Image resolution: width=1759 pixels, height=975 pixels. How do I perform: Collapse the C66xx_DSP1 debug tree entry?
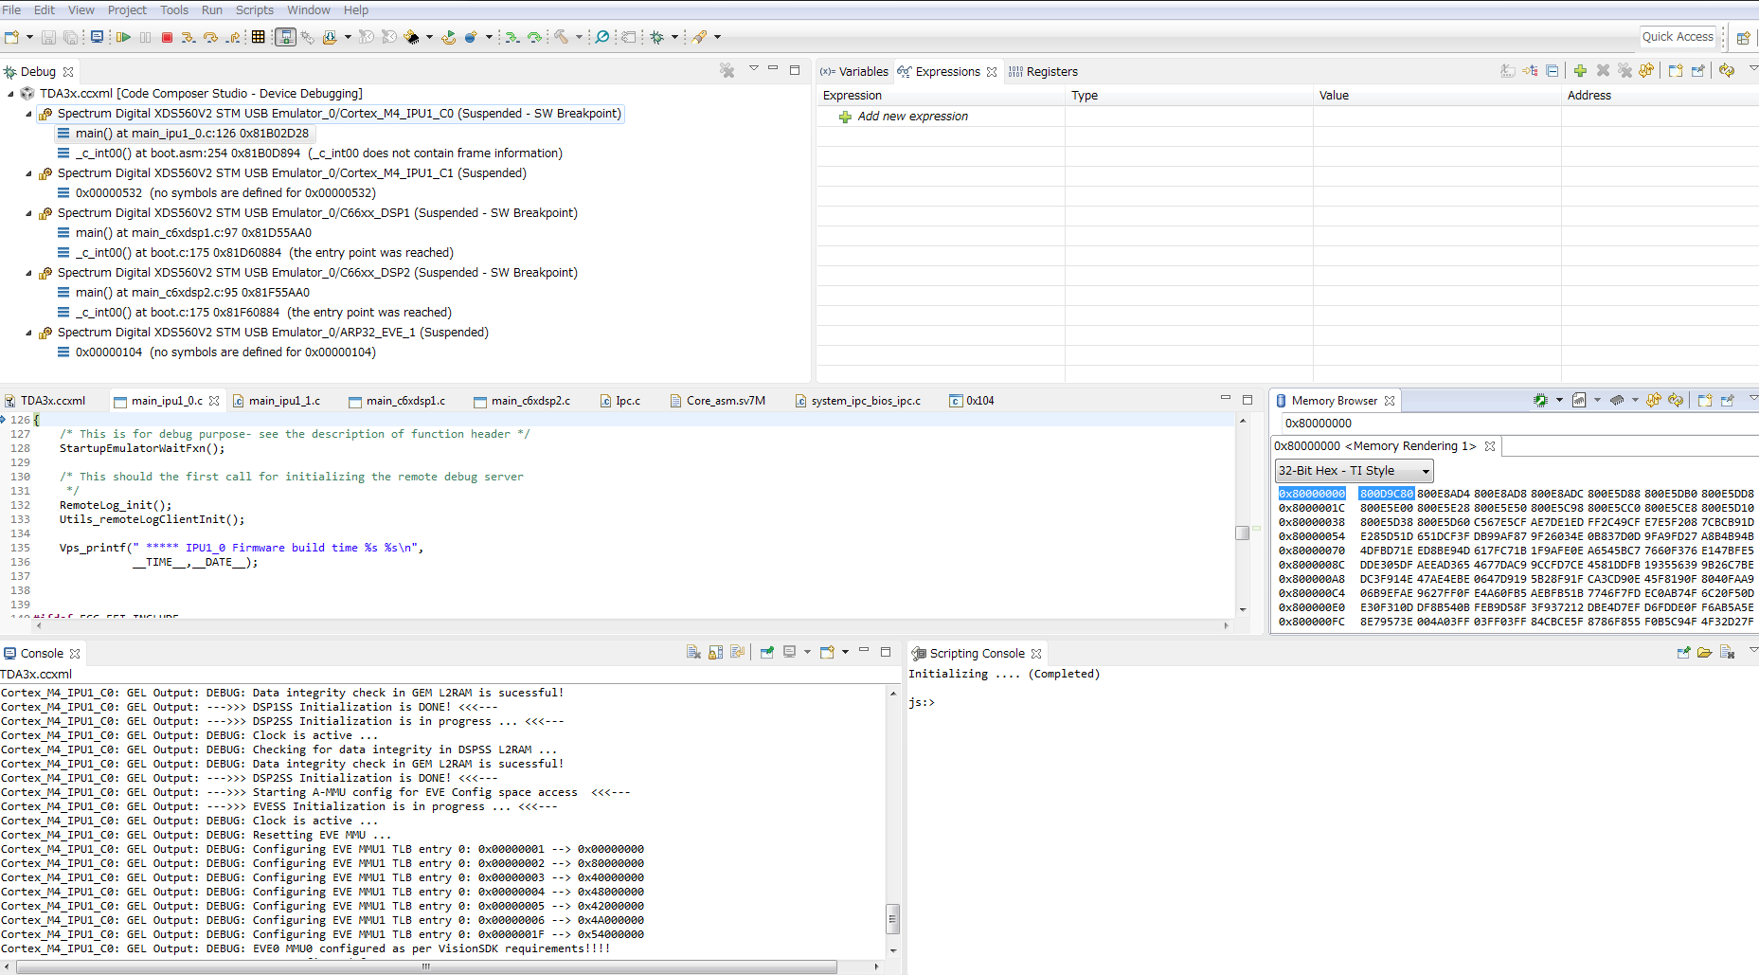[x=27, y=212]
